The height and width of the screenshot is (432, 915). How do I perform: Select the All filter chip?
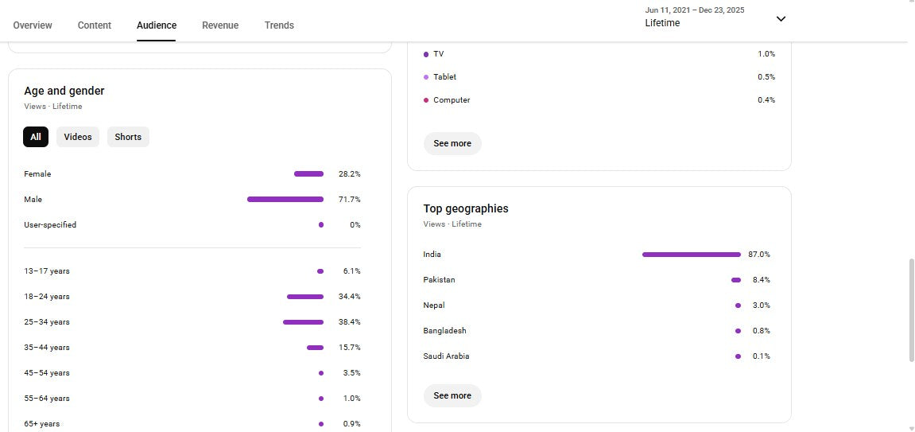pyautogui.click(x=36, y=137)
